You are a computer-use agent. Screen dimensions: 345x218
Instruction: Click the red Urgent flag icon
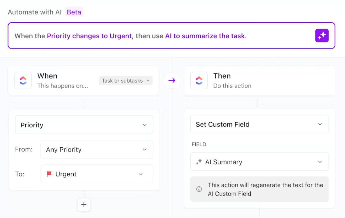(49, 174)
